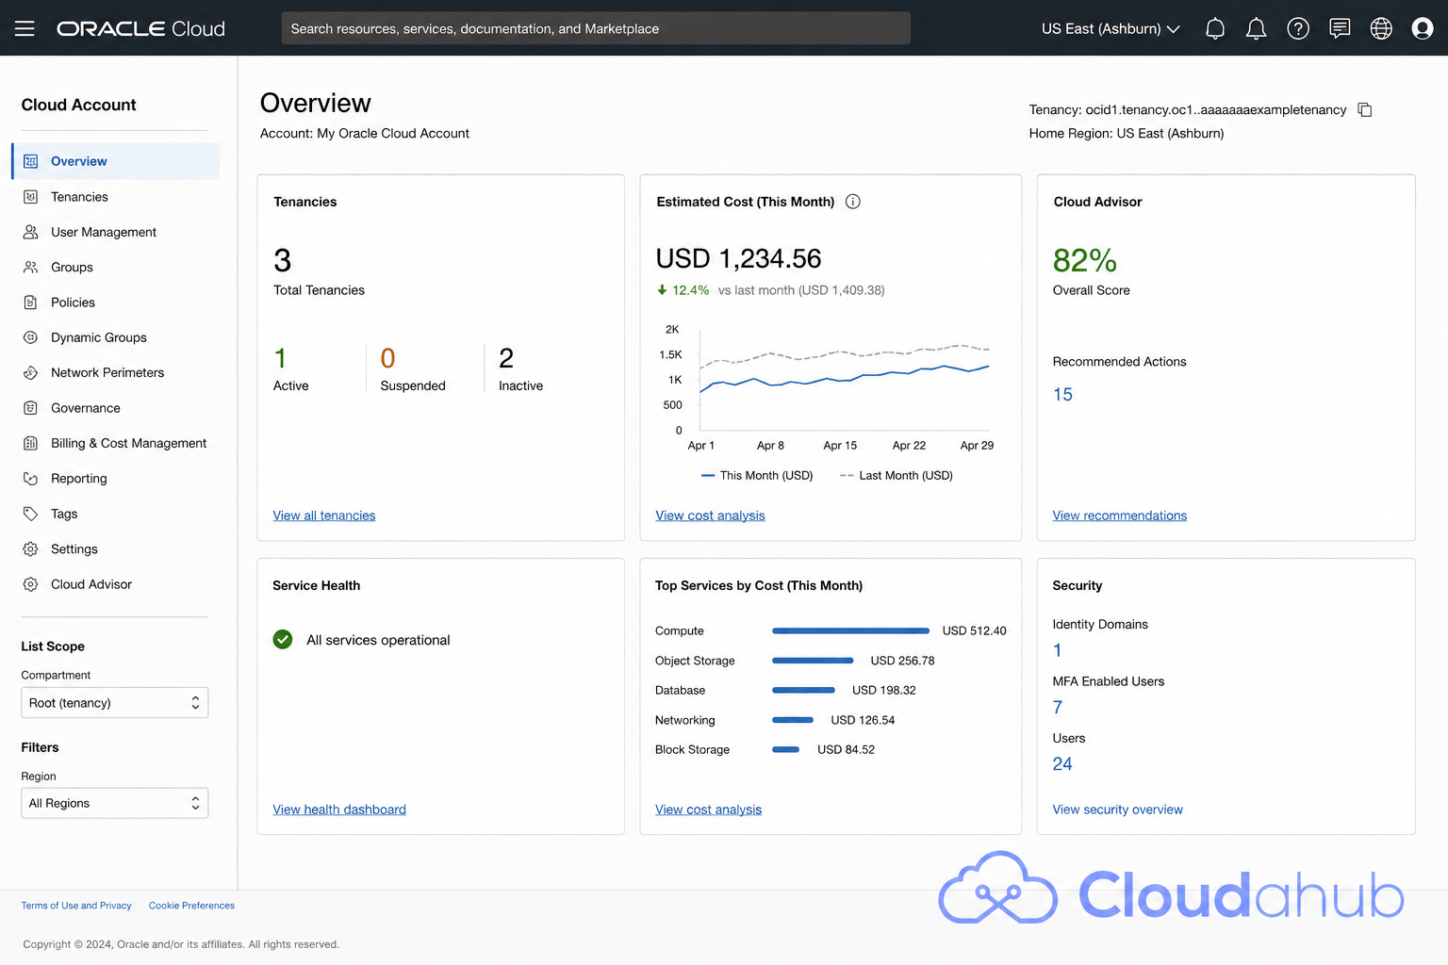Click the Identity Domains count 1
The width and height of the screenshot is (1448, 965).
click(x=1058, y=650)
